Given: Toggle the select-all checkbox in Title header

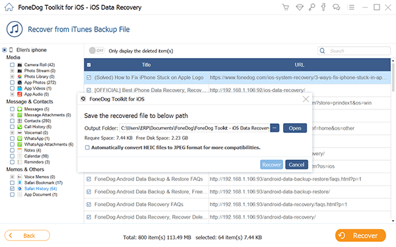Looking at the screenshot, I should pos(89,65).
